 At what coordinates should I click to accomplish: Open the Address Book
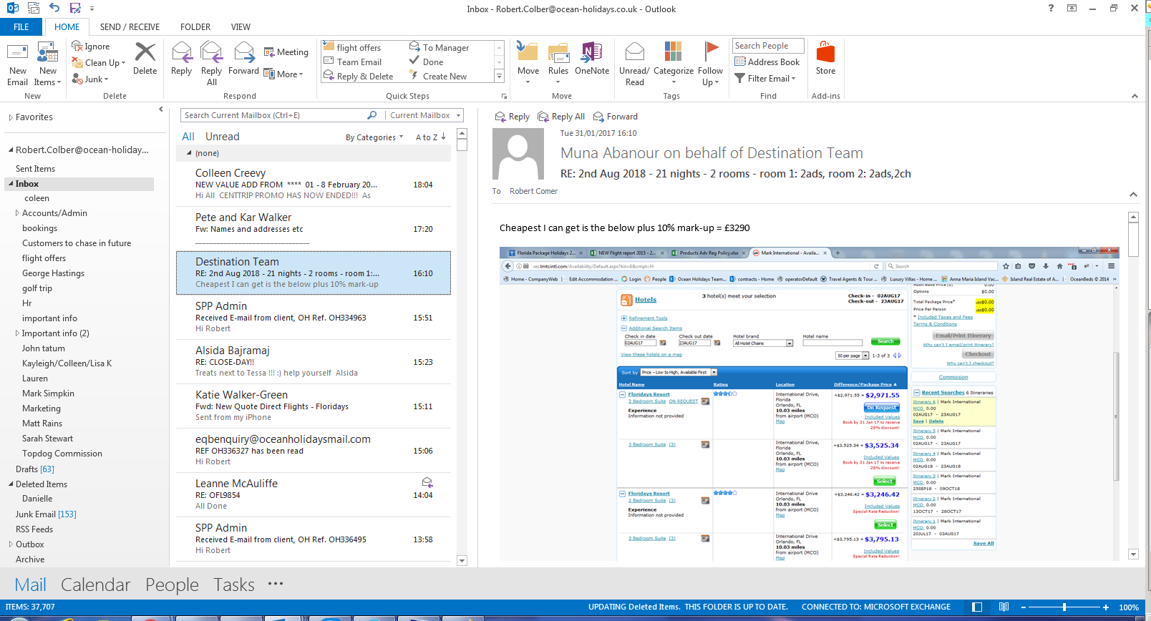click(x=767, y=62)
